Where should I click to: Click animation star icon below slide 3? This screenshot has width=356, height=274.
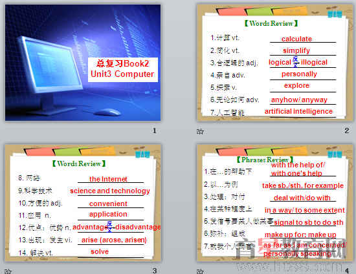coord(8,271)
